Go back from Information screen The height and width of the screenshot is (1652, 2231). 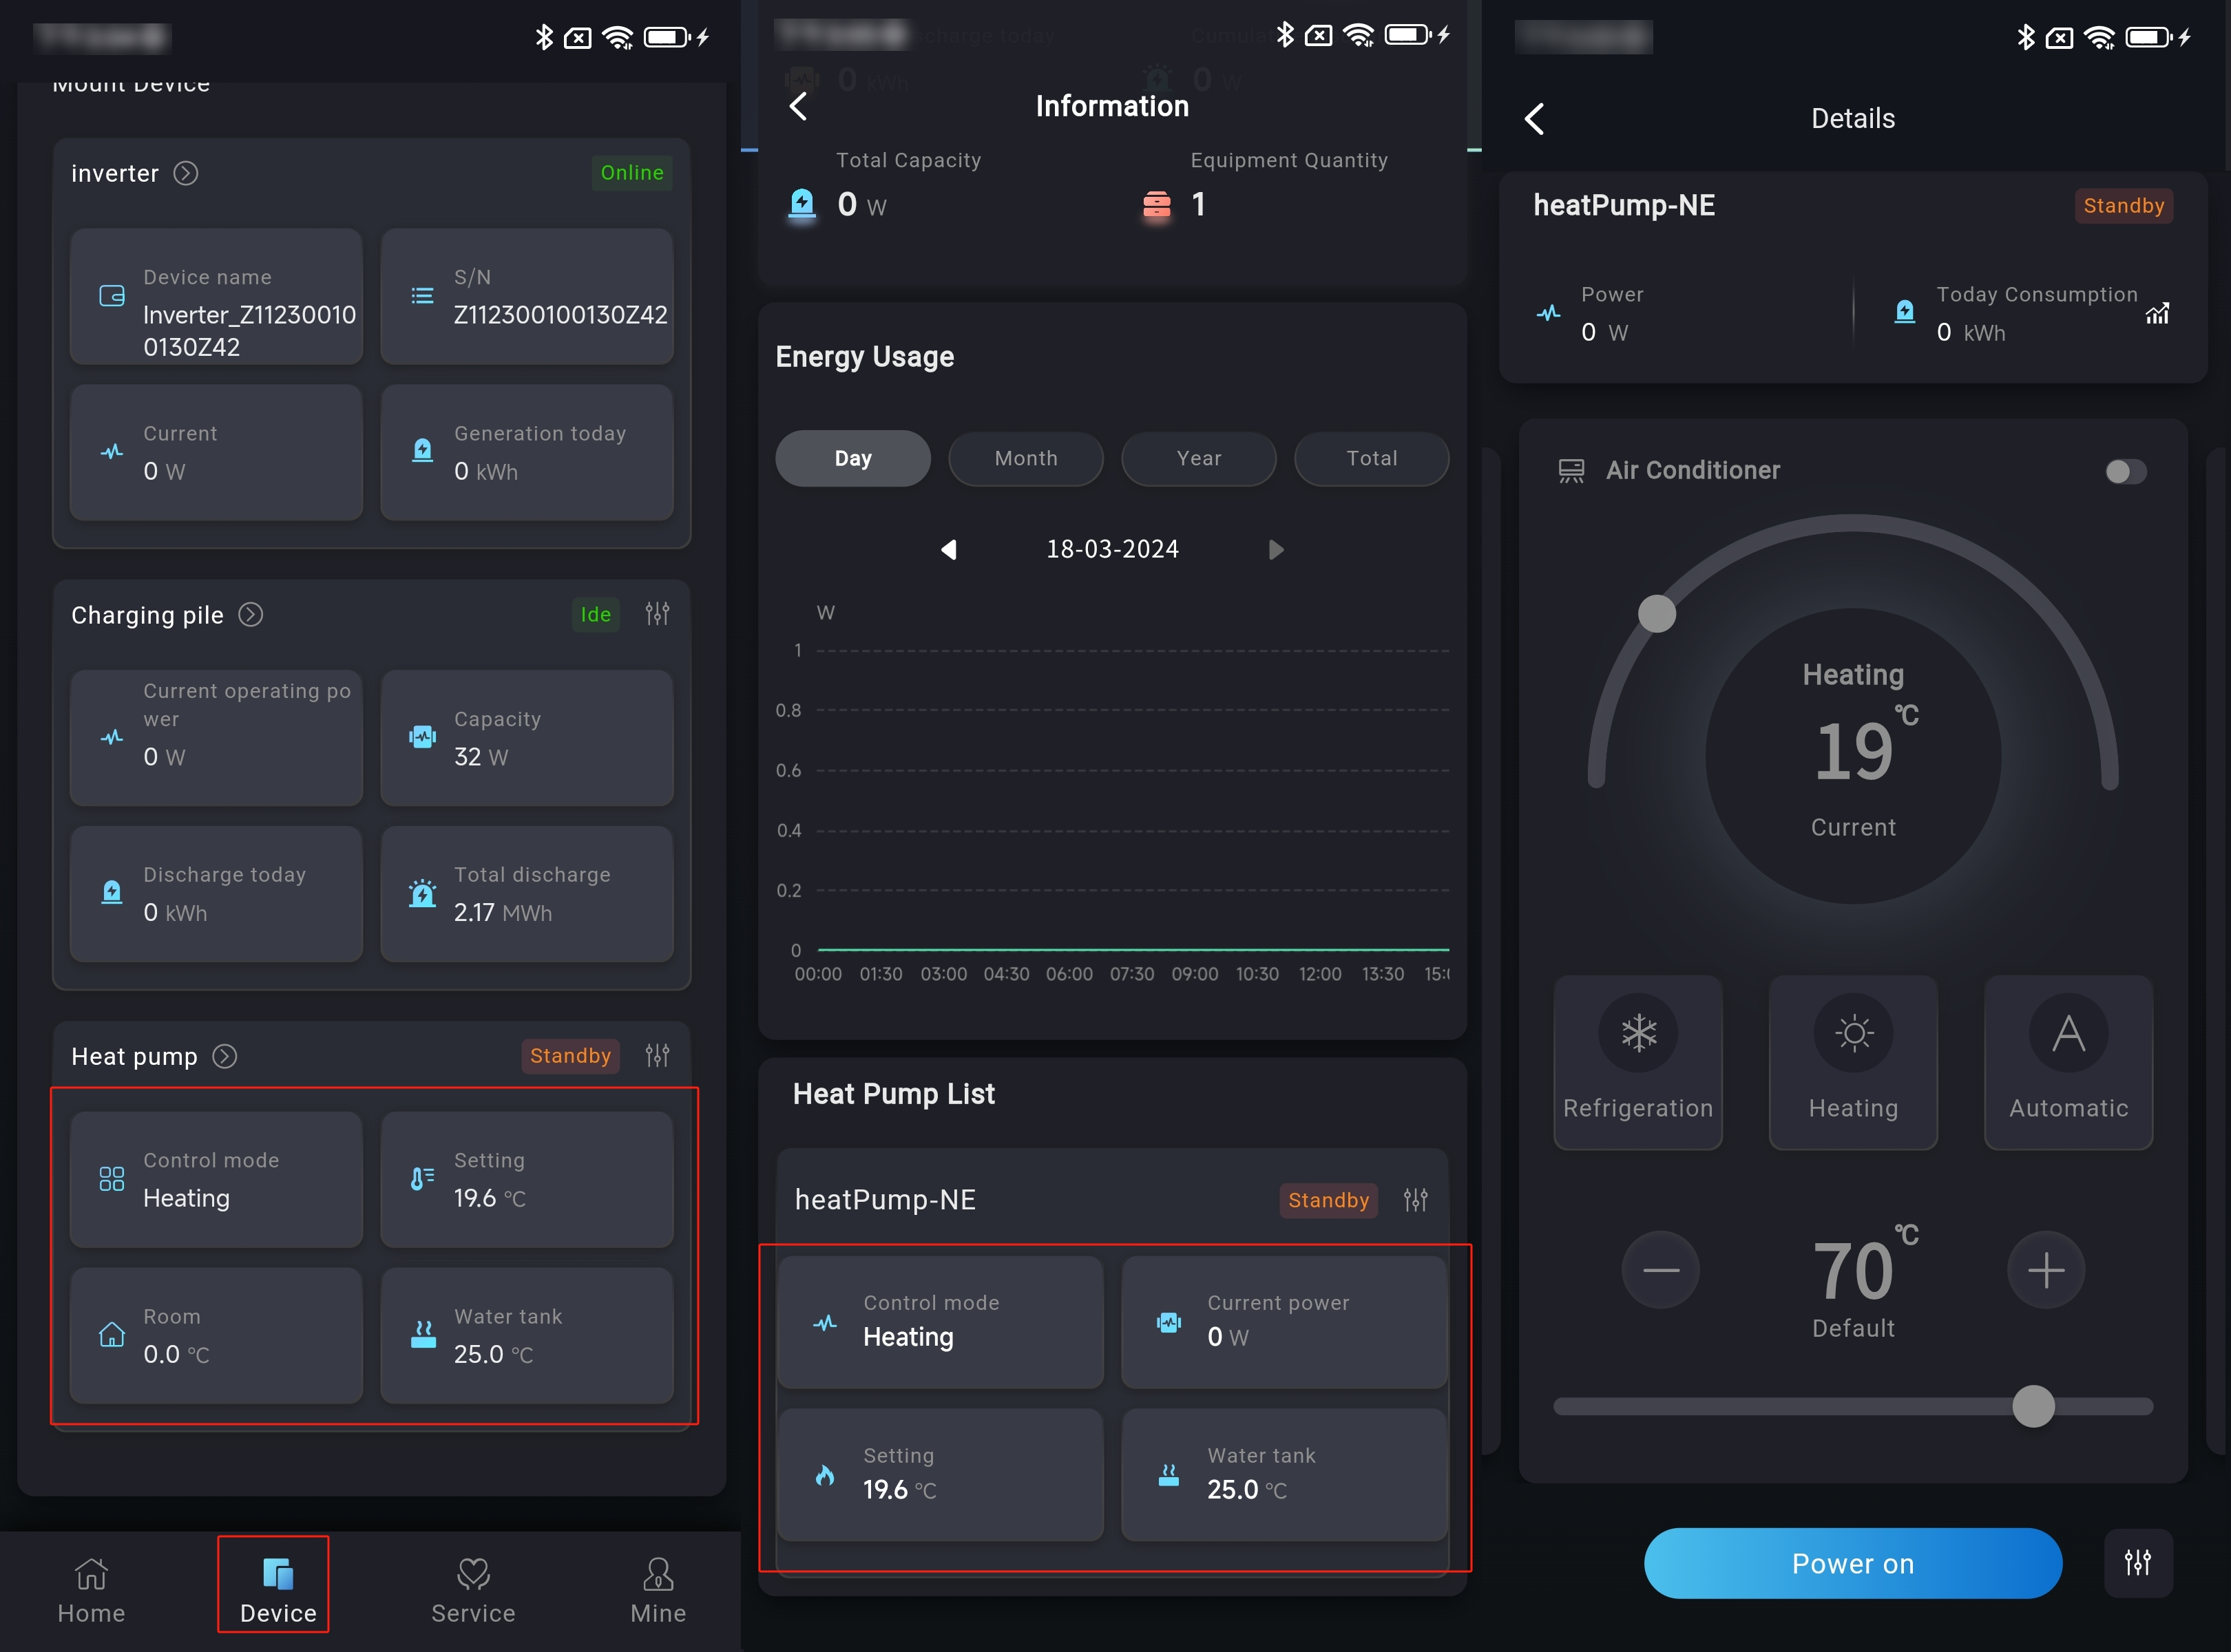tap(798, 106)
